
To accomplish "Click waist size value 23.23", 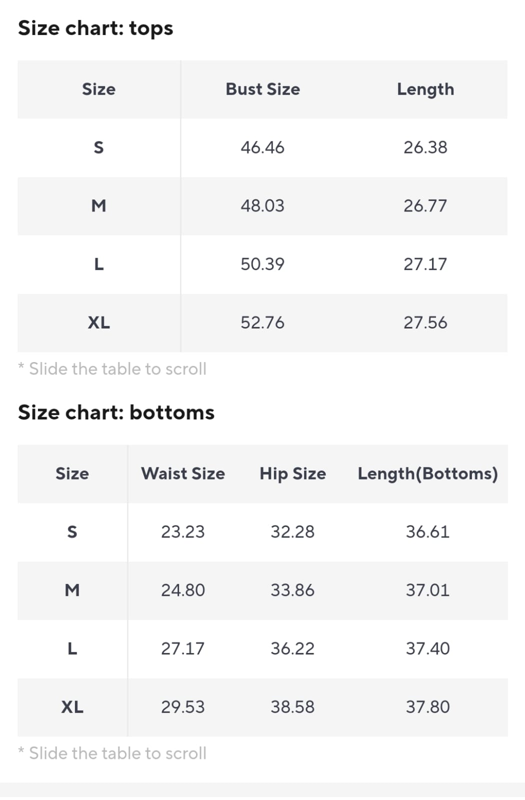I will 183,531.
